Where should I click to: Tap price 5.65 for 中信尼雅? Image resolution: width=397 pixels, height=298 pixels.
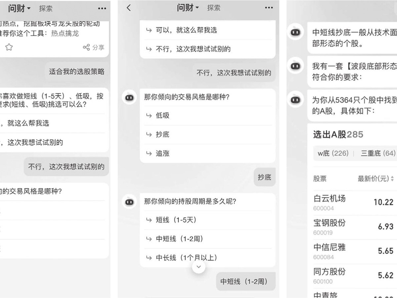click(x=386, y=251)
